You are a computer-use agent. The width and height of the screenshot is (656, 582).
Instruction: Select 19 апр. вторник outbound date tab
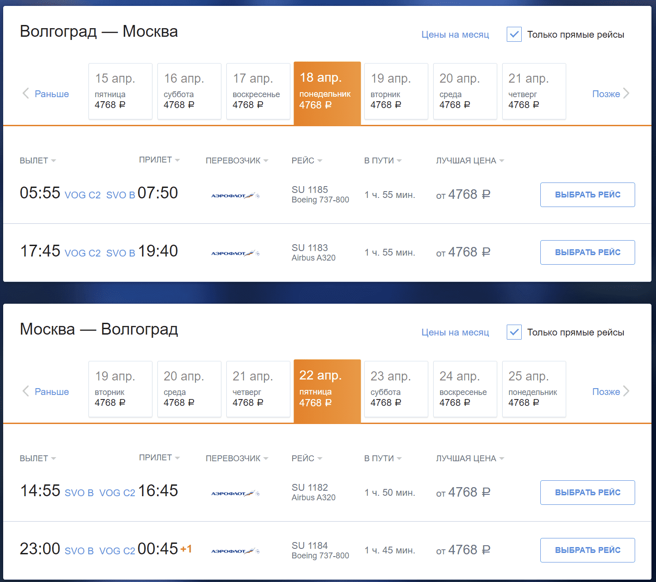[x=396, y=91]
